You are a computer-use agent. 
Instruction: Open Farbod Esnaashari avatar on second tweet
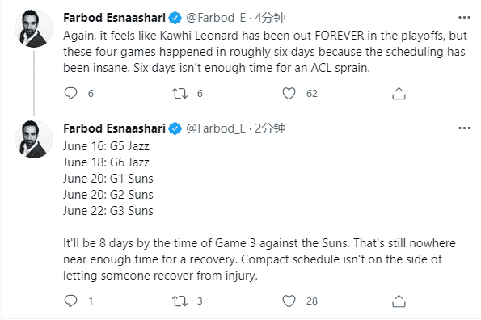coord(34,139)
